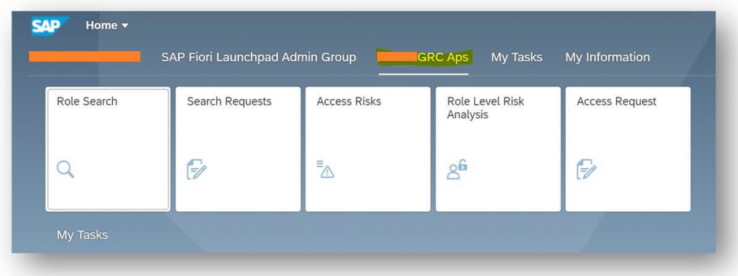Open Role Level Risk Analysis tile
The height and width of the screenshot is (276, 738).
pos(498,149)
